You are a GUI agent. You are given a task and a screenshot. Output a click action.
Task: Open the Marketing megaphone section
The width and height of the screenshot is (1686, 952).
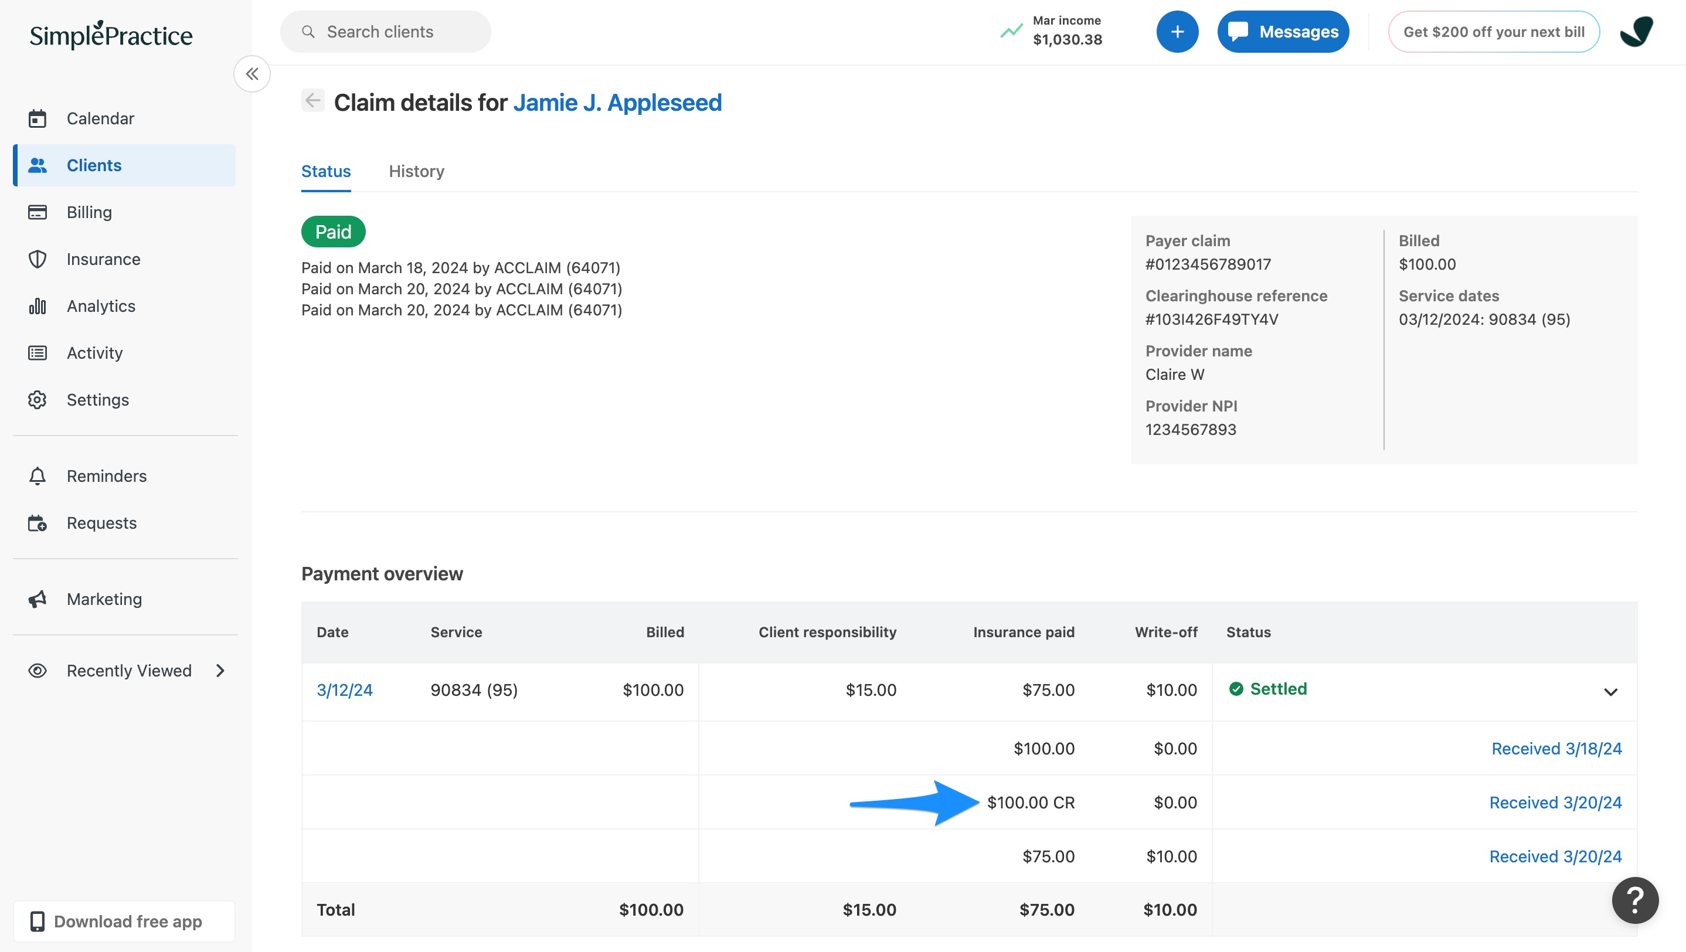(x=124, y=599)
